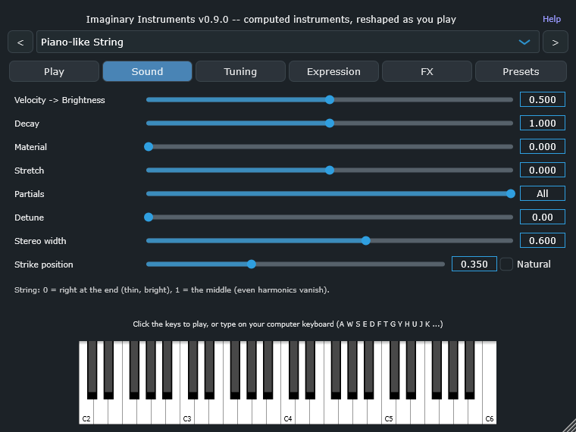Click the Strike position label
This screenshot has height=432, width=576.
[x=44, y=265]
